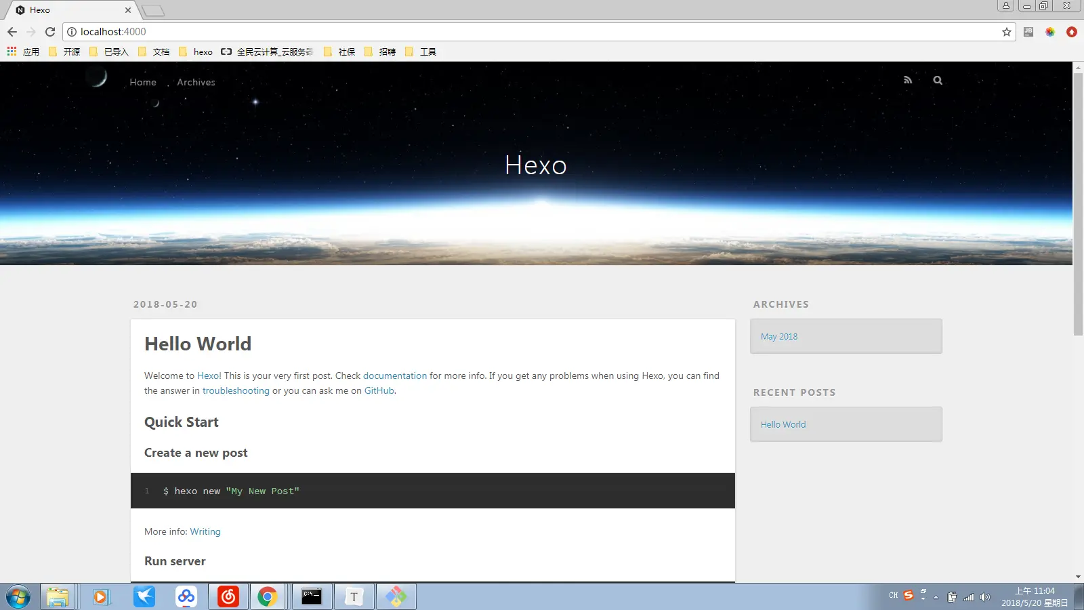Viewport: 1084px width, 610px height.
Task: Click the Sogou input method tray icon
Action: click(909, 595)
